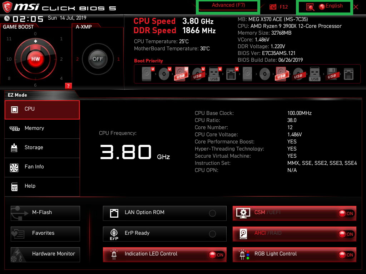Viewport: 366px width, 274px height.
Task: Switch to Advanced (F7) mode
Action: (x=228, y=6)
